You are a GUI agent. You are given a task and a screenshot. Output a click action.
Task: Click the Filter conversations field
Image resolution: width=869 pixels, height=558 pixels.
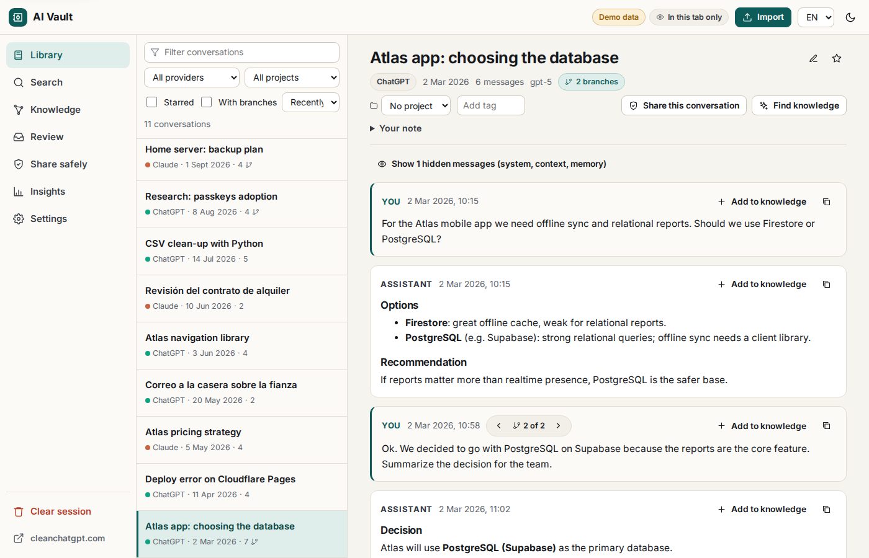pyautogui.click(x=241, y=52)
